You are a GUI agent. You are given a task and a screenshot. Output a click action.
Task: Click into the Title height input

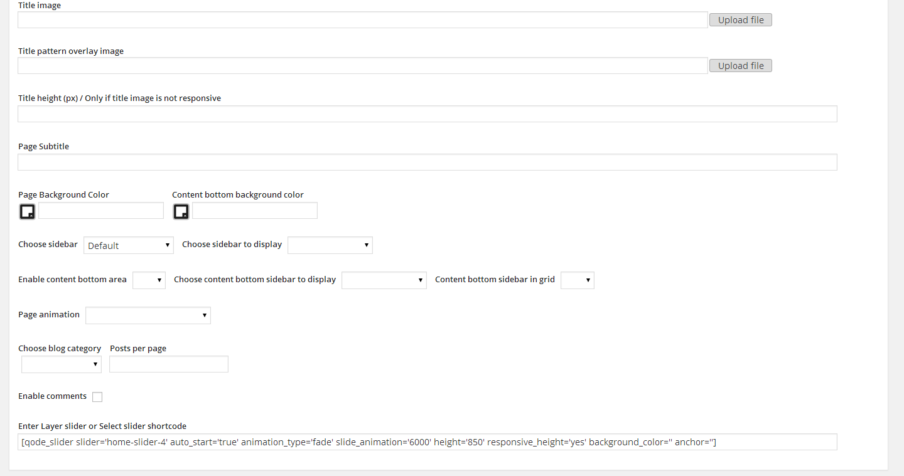tap(427, 114)
